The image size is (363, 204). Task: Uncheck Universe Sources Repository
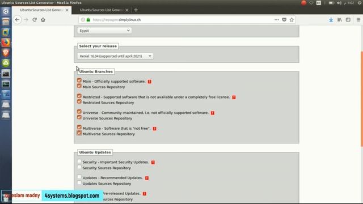pos(79,117)
